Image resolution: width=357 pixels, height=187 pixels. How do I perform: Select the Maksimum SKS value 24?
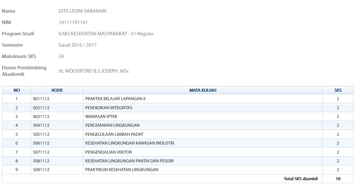tap(61, 56)
